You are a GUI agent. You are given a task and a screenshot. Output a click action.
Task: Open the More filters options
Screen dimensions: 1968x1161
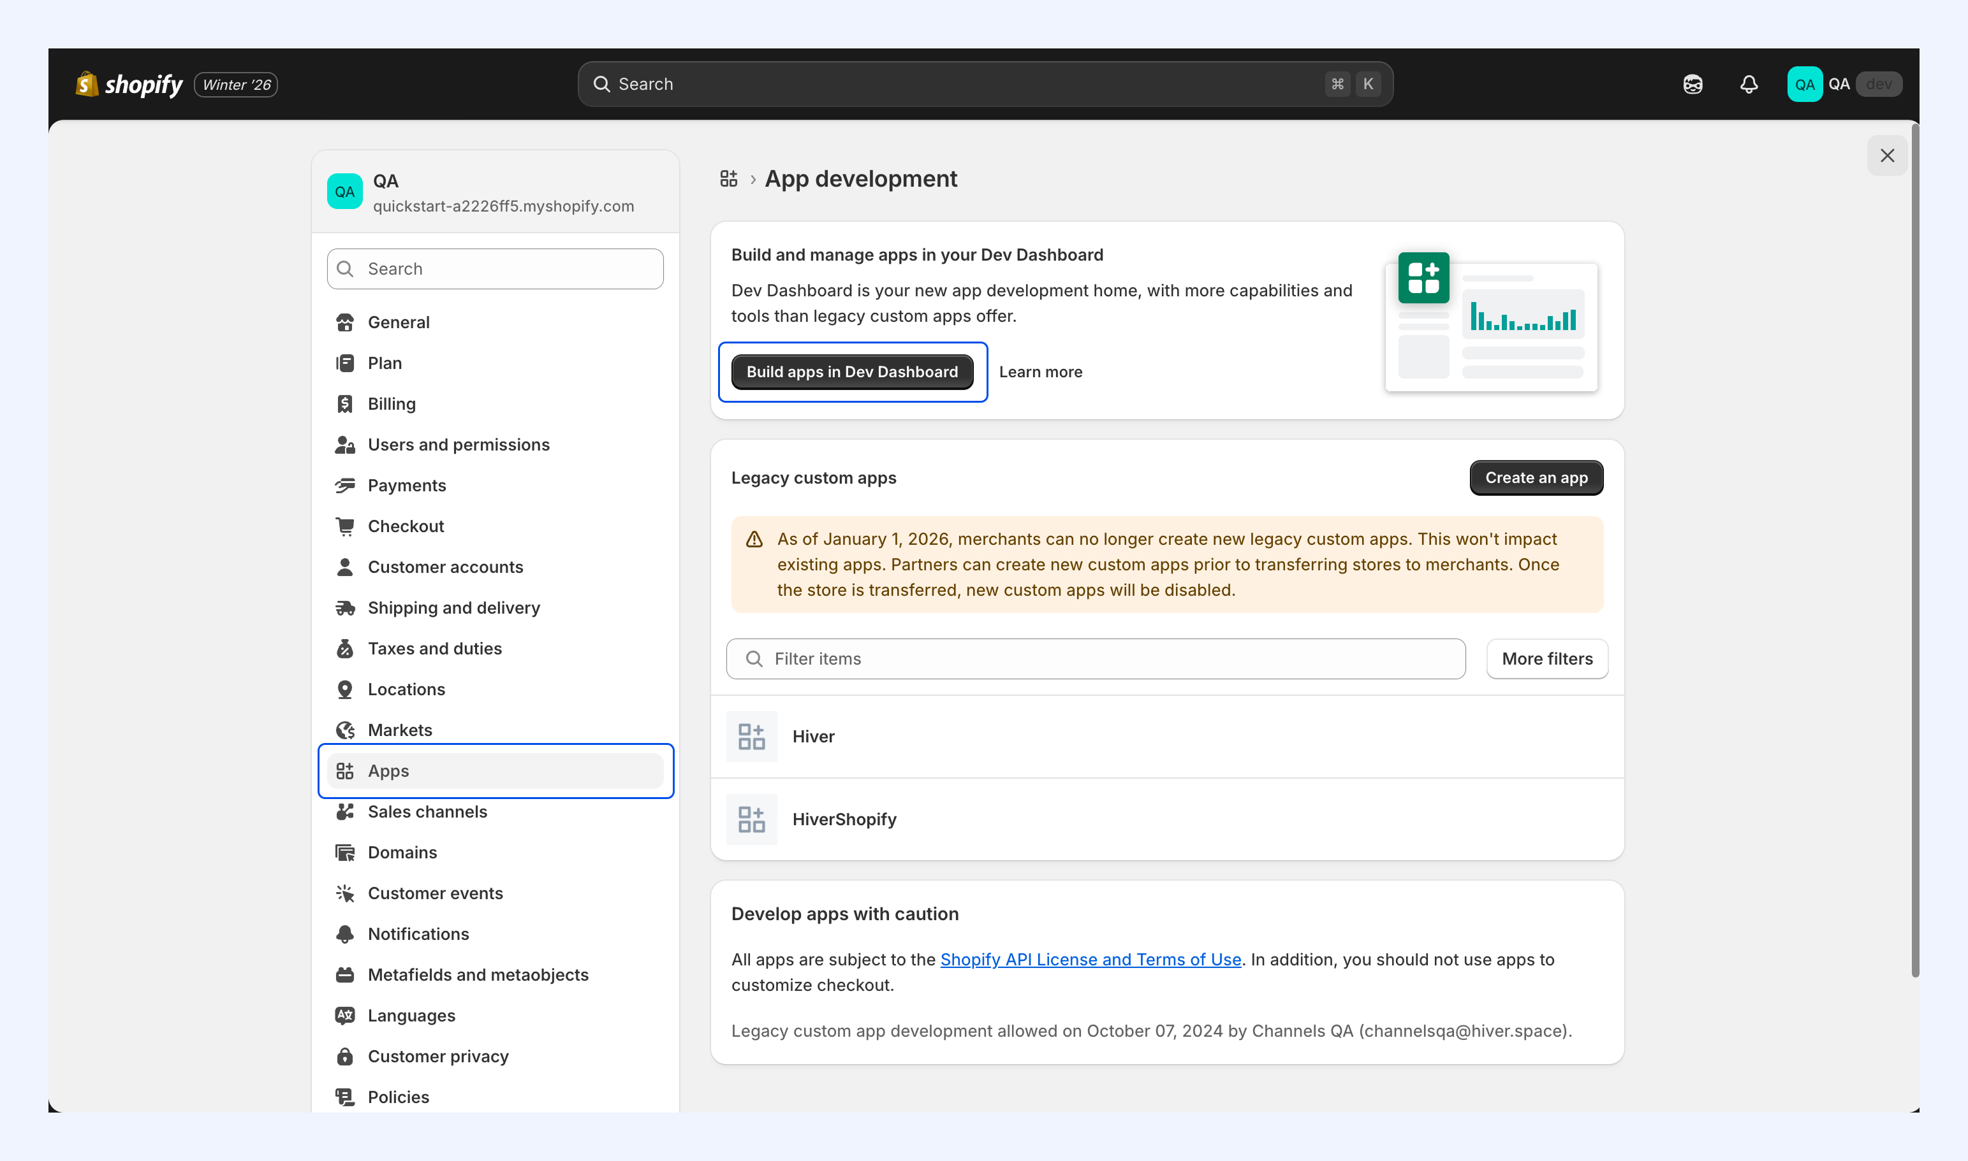(1547, 659)
